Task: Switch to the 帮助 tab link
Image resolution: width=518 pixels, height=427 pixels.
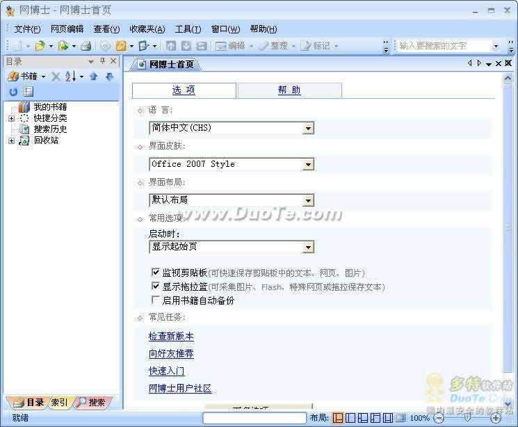Action: [x=289, y=90]
